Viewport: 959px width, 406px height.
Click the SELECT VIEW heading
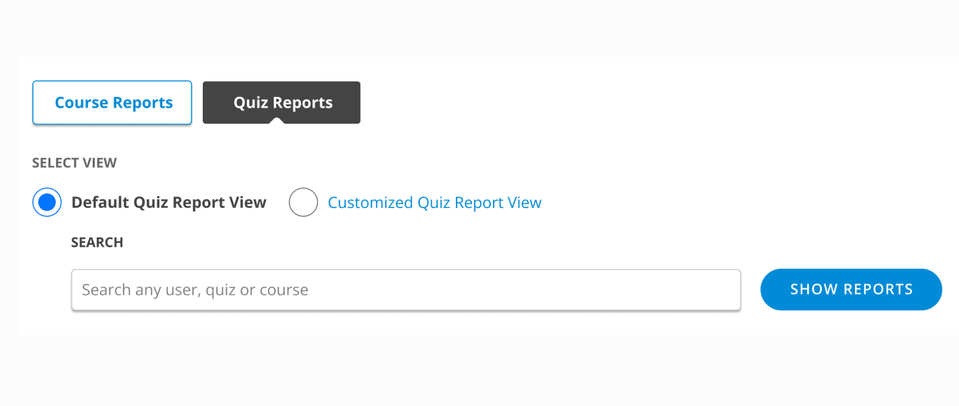74,163
